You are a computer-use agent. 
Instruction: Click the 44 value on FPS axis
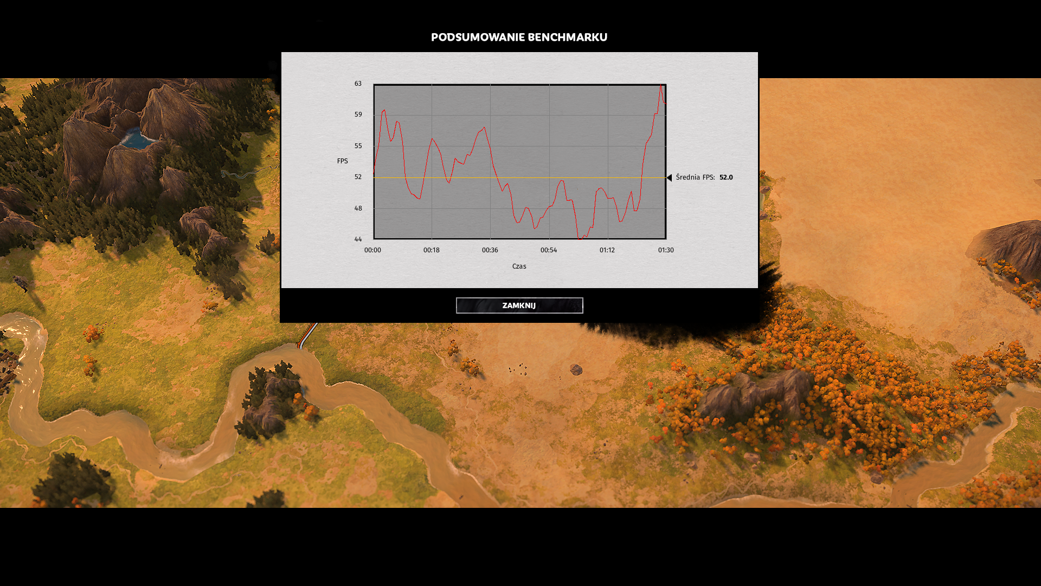(358, 239)
